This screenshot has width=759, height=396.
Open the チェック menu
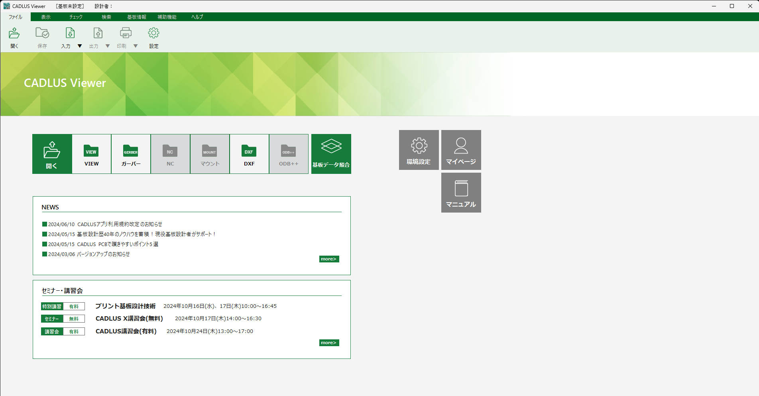(76, 17)
